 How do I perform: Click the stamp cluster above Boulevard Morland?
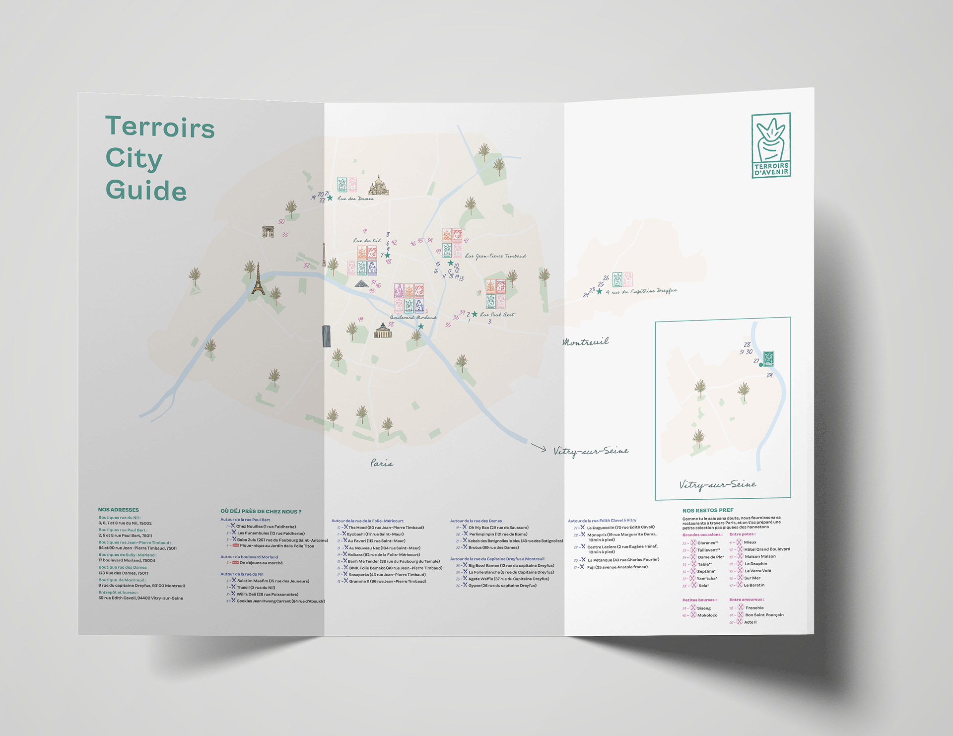coord(409,298)
